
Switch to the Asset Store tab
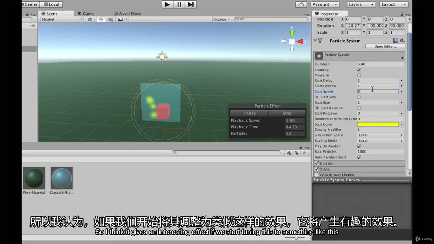pos(128,14)
